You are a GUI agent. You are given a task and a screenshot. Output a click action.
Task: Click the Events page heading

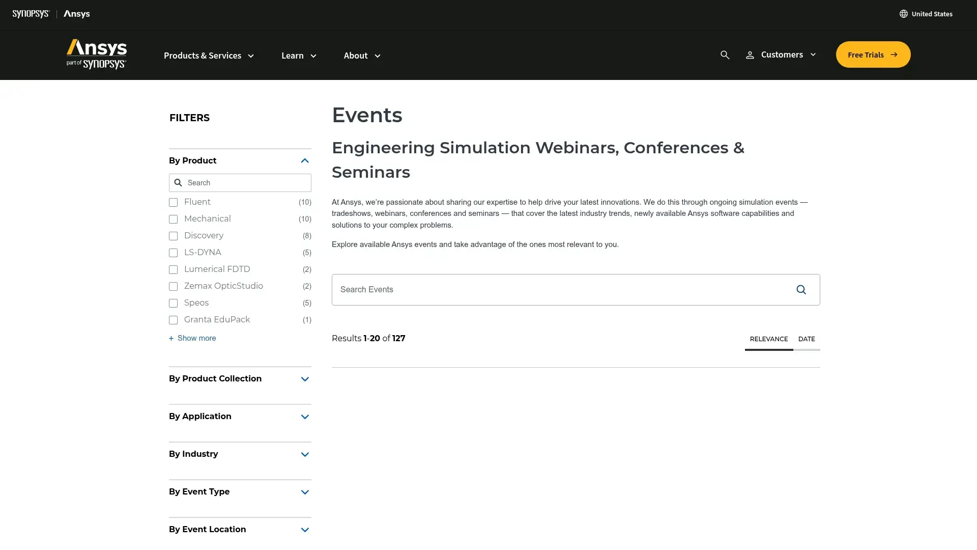[x=367, y=115]
